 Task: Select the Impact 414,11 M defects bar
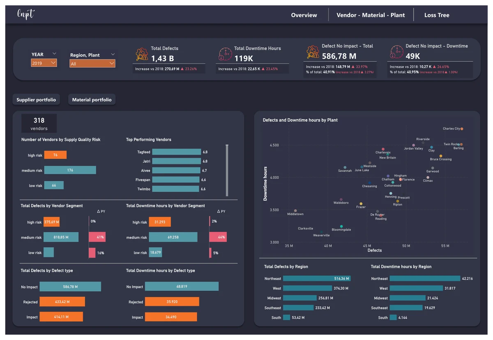click(61, 317)
